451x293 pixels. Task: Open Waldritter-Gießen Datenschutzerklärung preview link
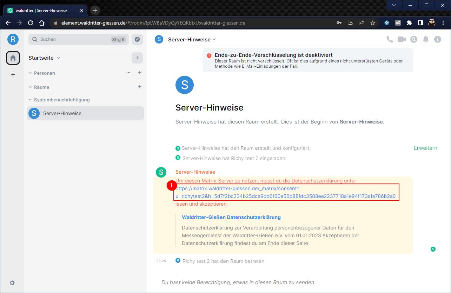231,217
